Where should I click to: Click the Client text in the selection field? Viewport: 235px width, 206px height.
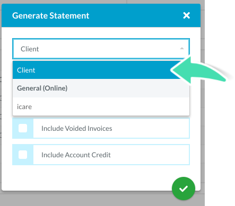(30, 49)
